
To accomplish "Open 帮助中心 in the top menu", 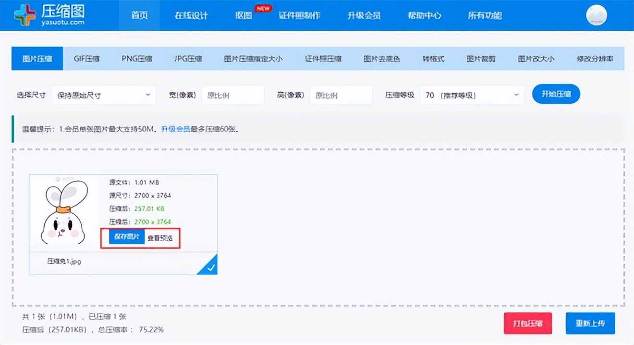I will (424, 15).
